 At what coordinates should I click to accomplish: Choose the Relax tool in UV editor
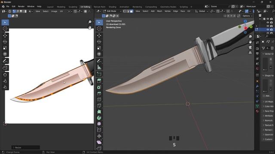5,81
